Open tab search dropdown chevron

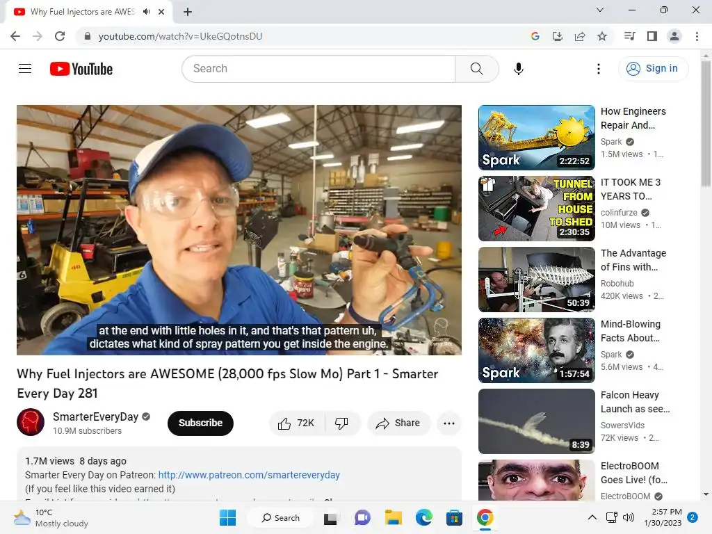[599, 10]
